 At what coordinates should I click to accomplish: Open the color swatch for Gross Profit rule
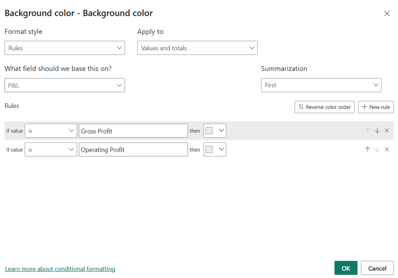click(209, 131)
